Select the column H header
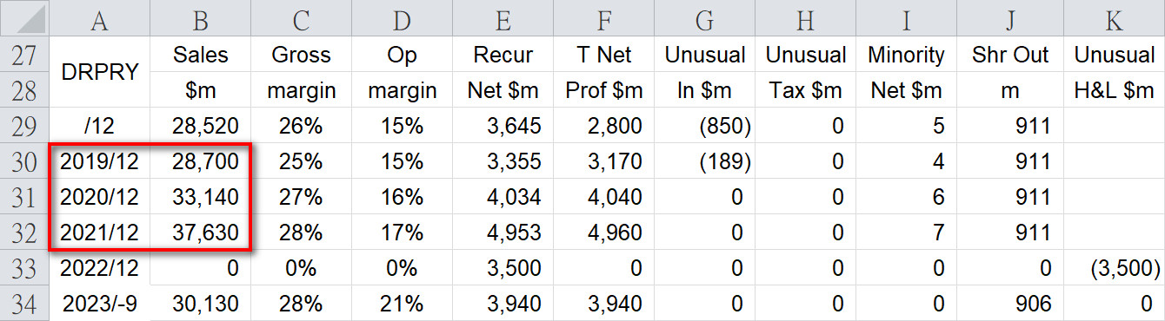The height and width of the screenshot is (321, 1165). click(806, 17)
